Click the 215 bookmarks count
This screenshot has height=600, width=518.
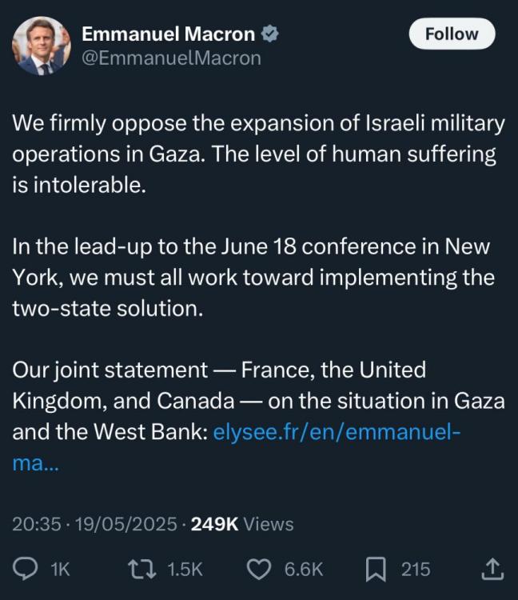416,570
